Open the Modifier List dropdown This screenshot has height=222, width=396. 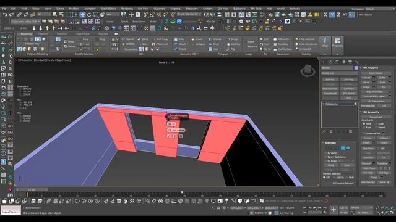[340, 73]
